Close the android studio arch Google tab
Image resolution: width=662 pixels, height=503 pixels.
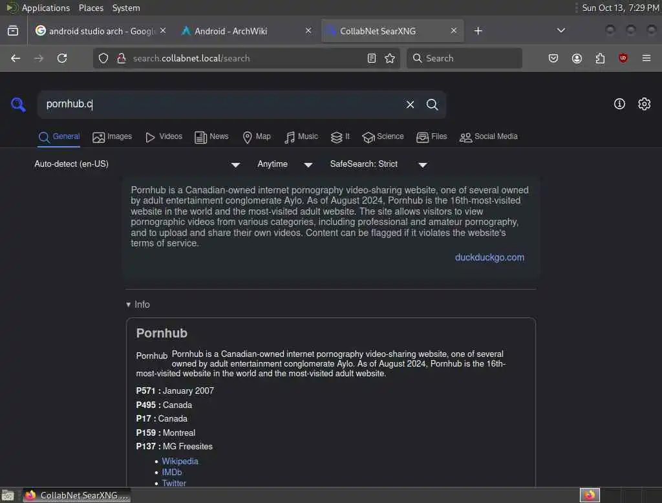tap(163, 31)
